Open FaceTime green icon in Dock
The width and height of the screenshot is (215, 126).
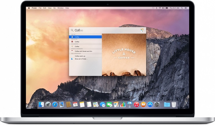[109, 105]
